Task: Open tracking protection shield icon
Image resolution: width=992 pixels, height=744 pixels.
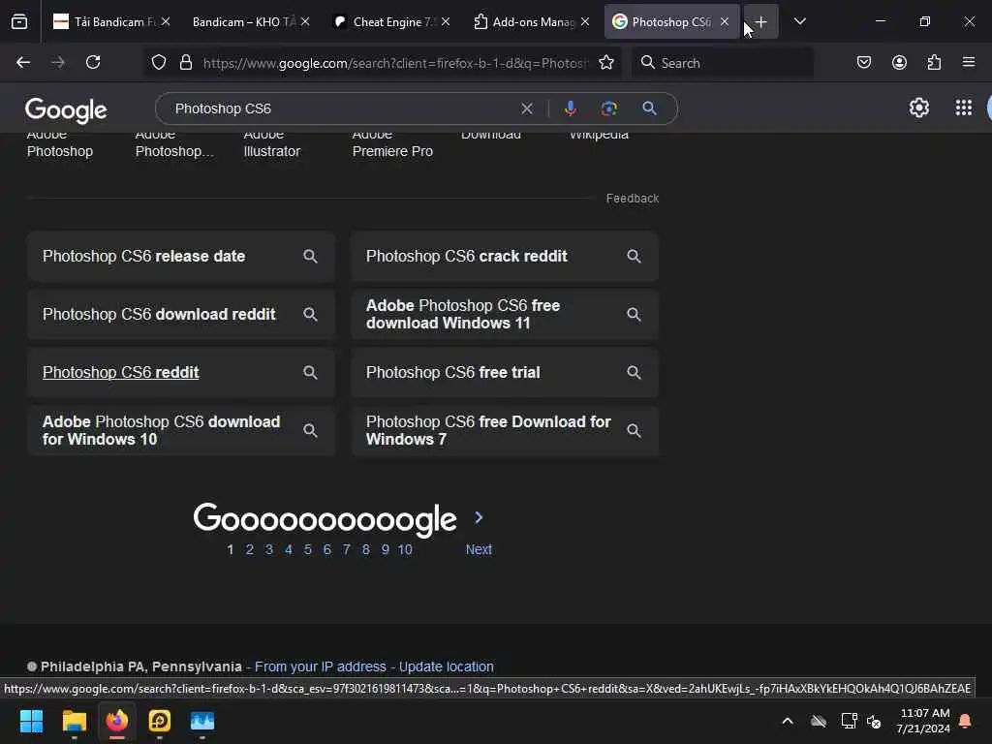Action: click(x=159, y=62)
